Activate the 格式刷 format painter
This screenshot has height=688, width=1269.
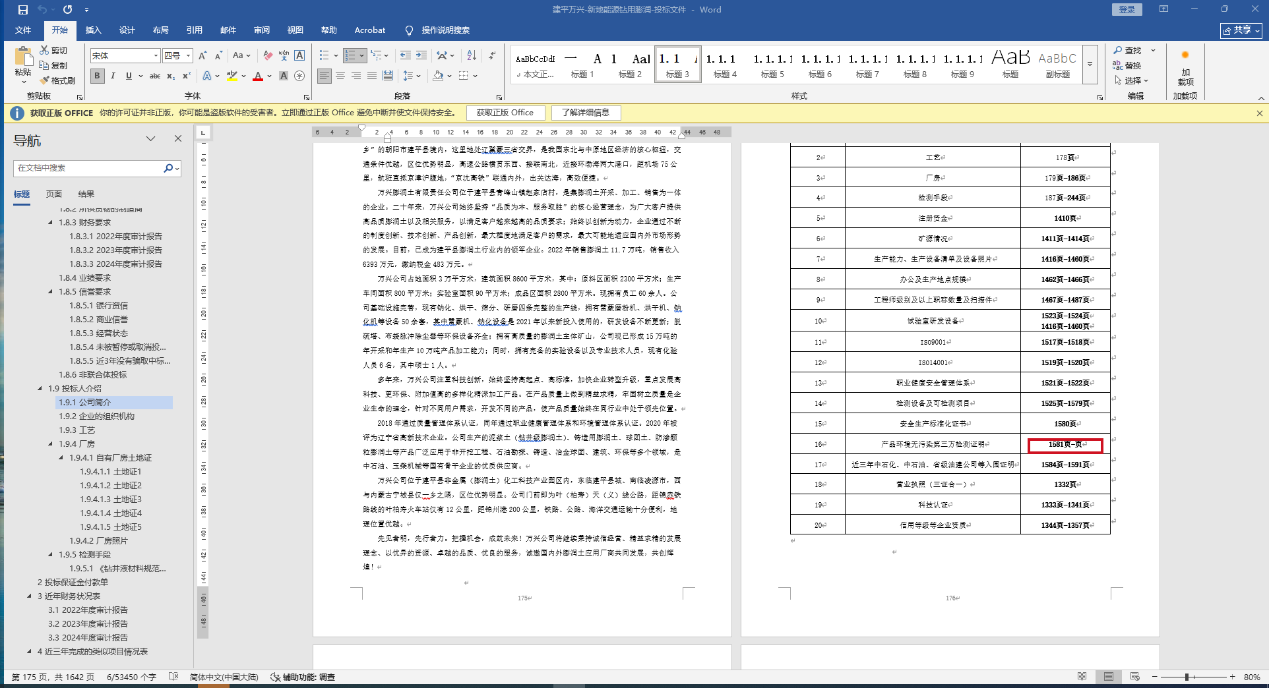tap(57, 80)
